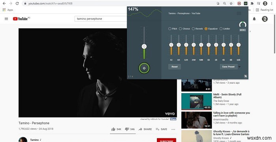The image size is (276, 142).
Task: Open the Chrome profile avatar
Action: [x=265, y=3]
